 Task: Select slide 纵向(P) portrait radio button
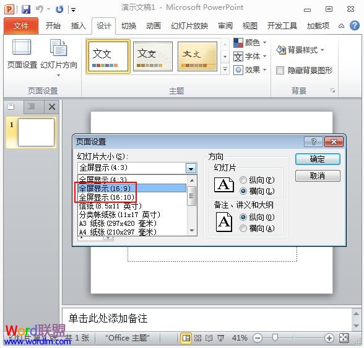coord(243,180)
